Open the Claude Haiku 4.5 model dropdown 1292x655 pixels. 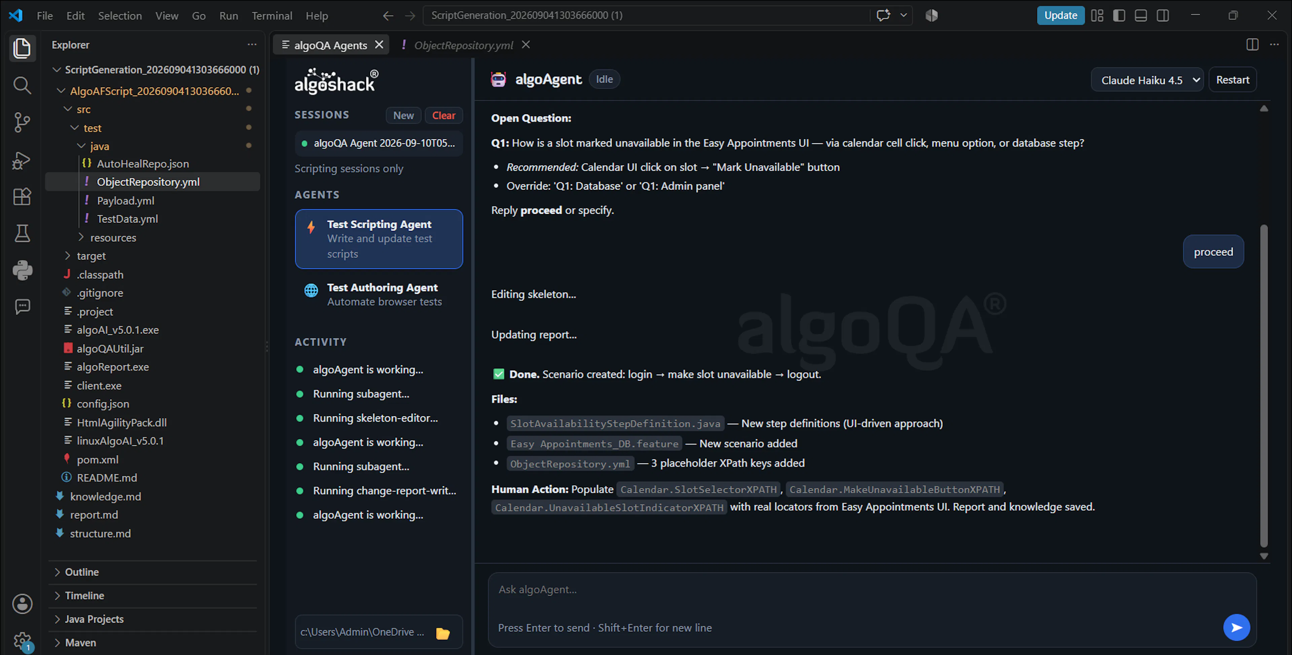[1147, 80]
